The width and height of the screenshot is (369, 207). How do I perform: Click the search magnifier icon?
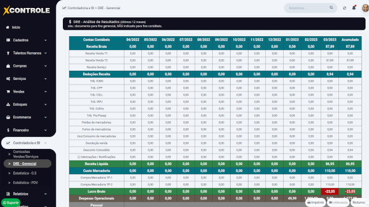pos(331,7)
